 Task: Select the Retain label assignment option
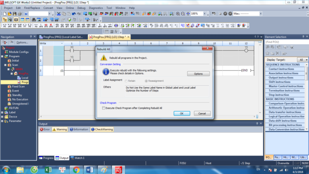pyautogui.click(x=125, y=81)
